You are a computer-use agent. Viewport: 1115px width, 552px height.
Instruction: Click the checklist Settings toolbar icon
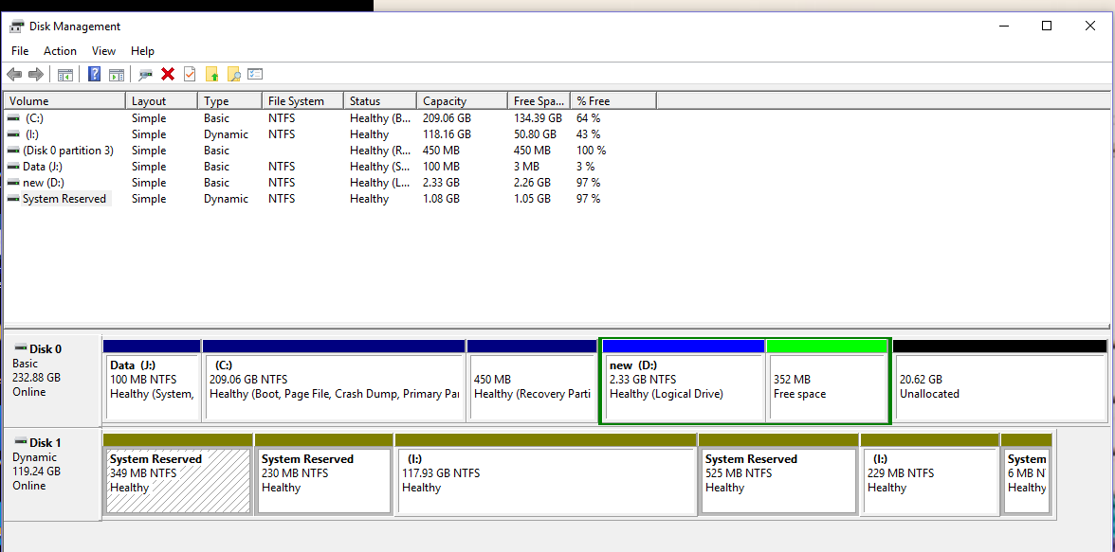point(255,74)
